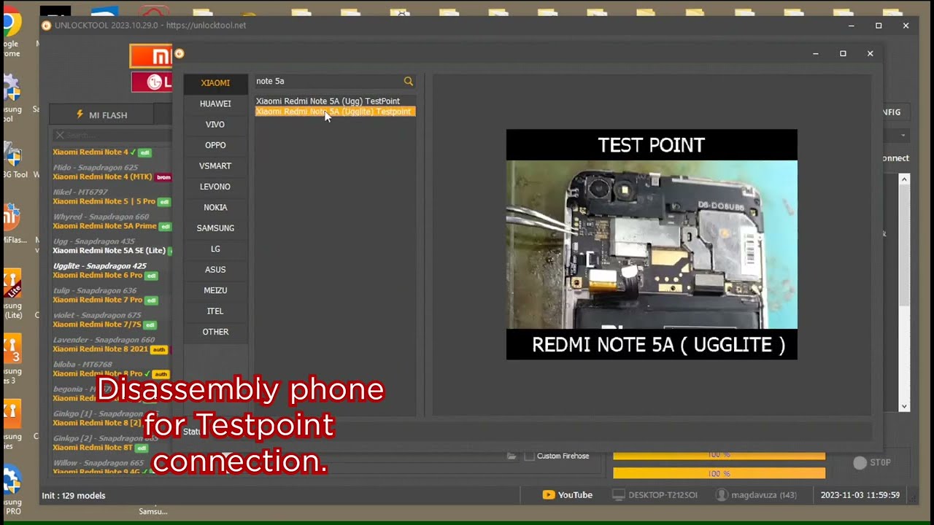Select the MEIZU brand tab
The image size is (934, 525).
(215, 290)
